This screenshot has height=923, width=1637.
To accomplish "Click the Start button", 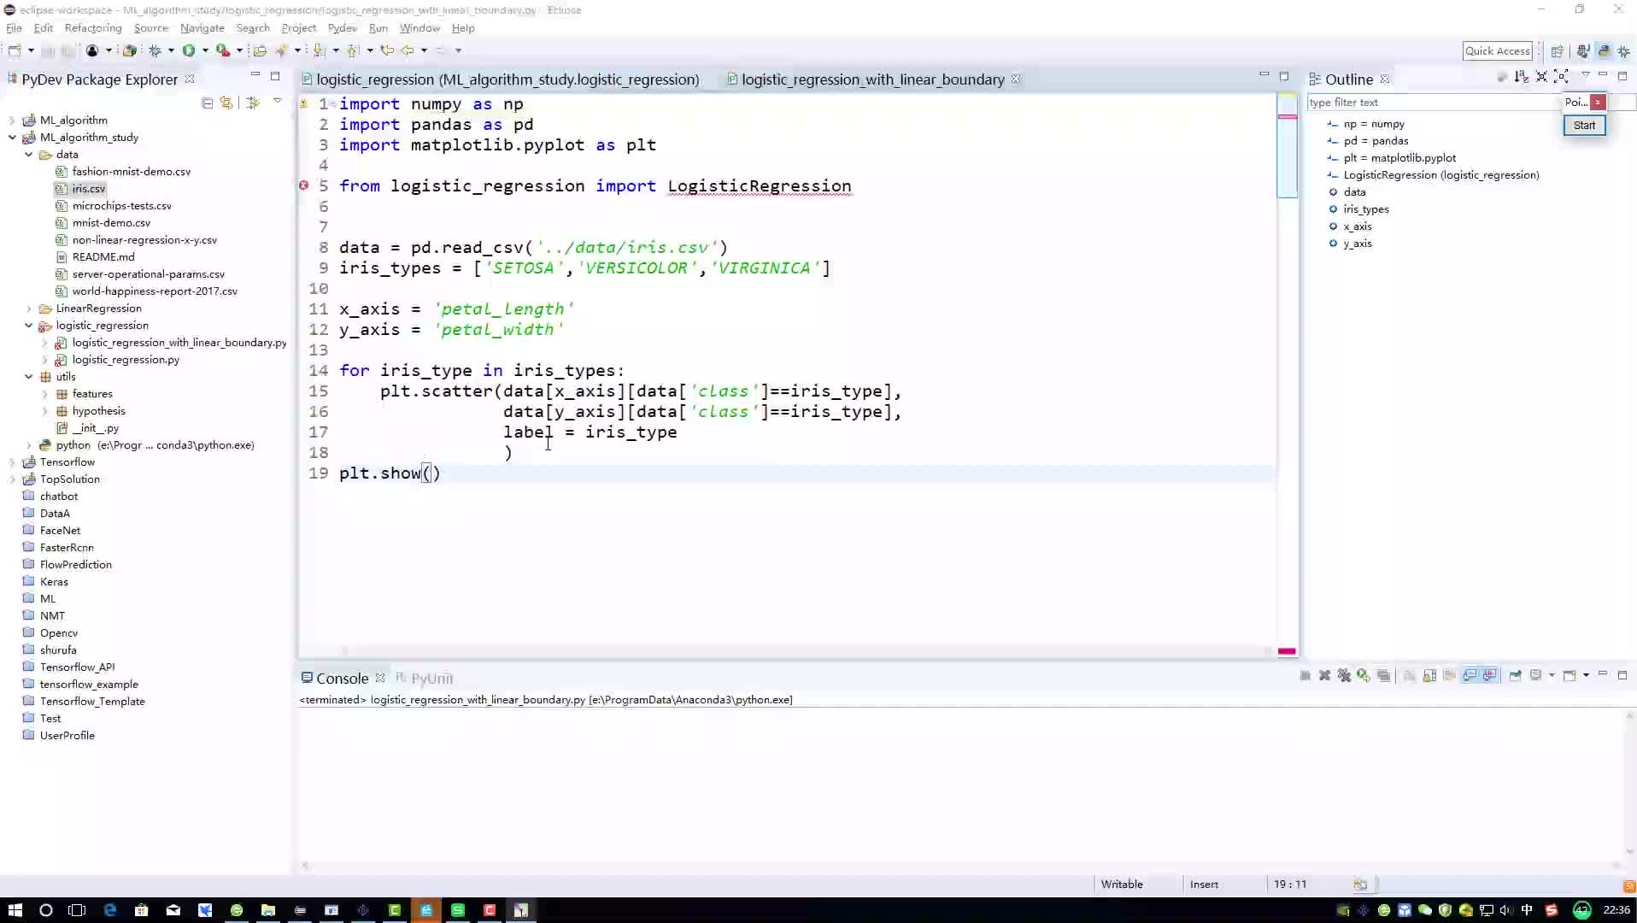I will 1584,125.
